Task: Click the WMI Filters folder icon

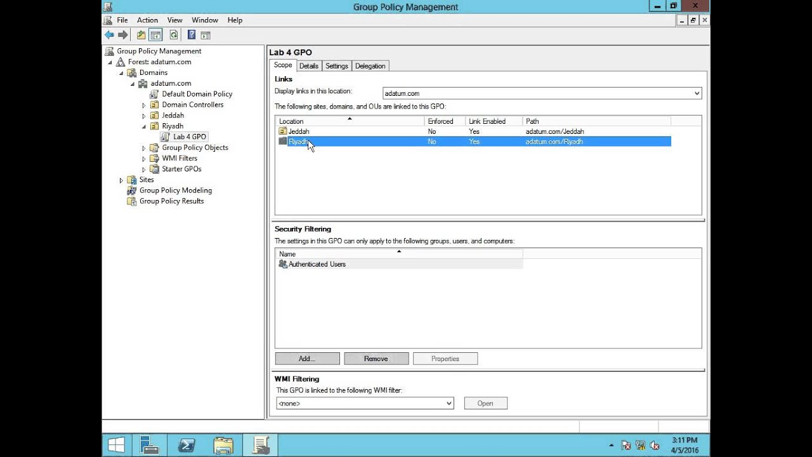Action: click(x=154, y=158)
